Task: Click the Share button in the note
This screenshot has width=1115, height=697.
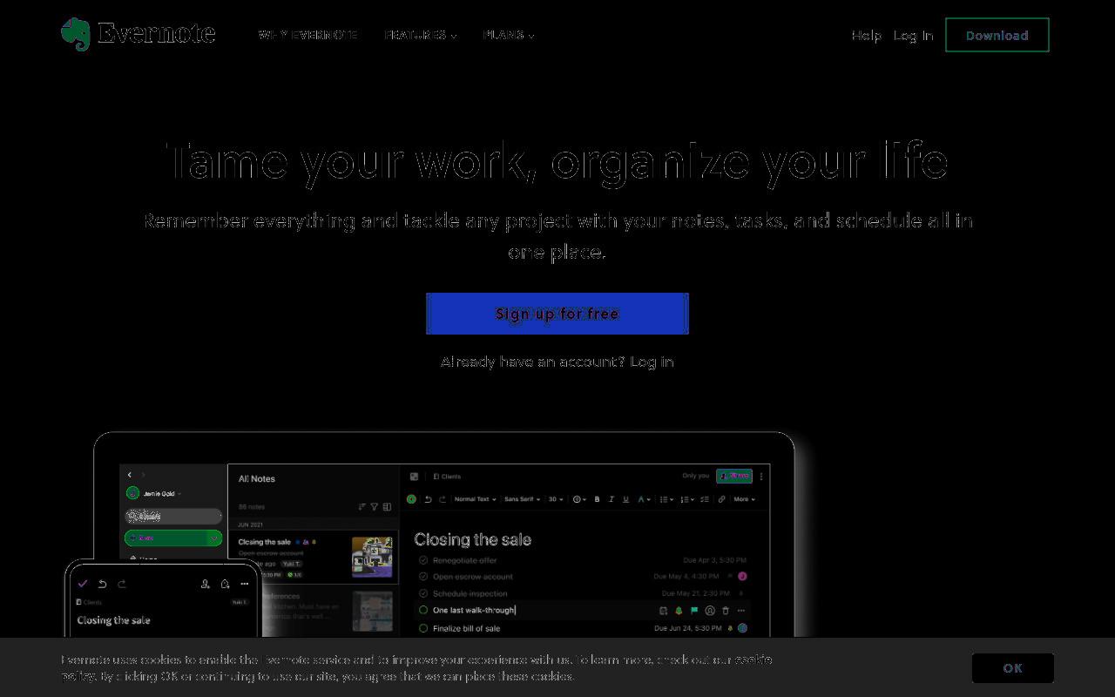Action: (734, 476)
